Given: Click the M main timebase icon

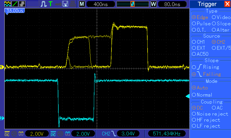Looking at the screenshot, I should coord(82,4).
